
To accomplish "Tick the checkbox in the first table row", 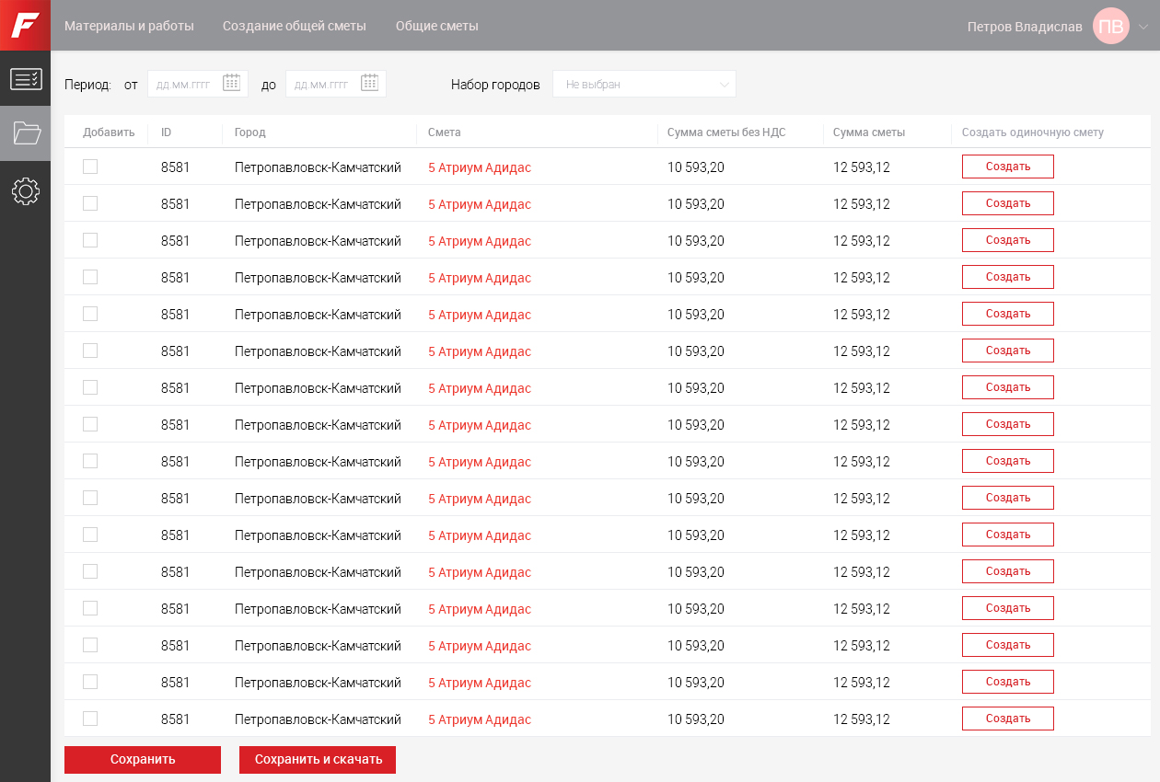I will tap(90, 167).
